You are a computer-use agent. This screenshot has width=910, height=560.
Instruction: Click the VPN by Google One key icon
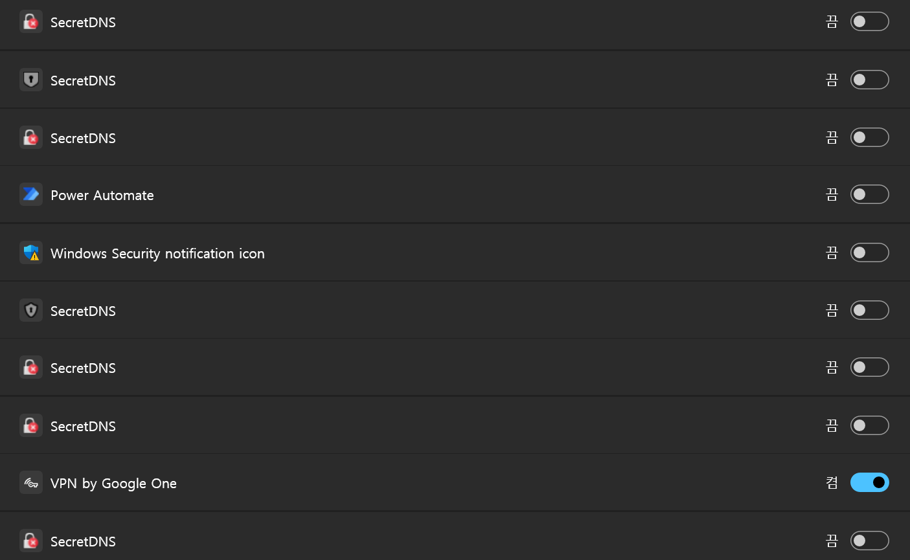(x=30, y=483)
